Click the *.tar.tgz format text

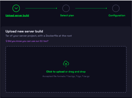pyautogui.click(x=71, y=76)
